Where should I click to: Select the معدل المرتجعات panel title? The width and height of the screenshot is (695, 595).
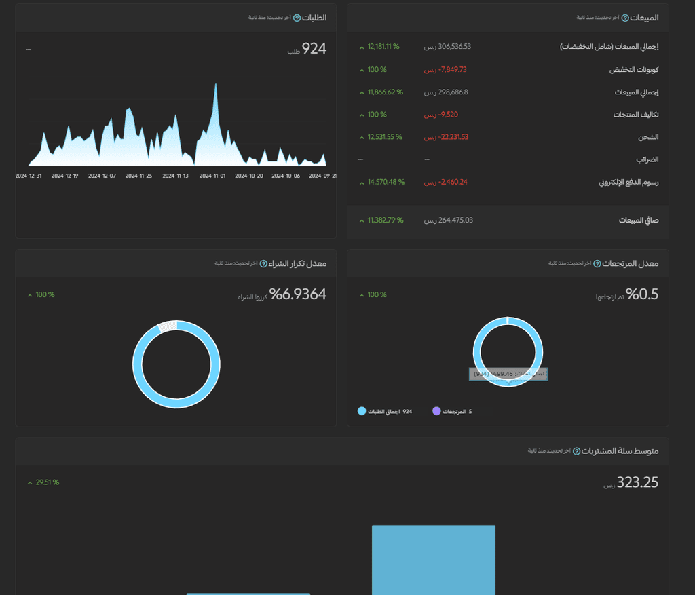click(x=631, y=264)
